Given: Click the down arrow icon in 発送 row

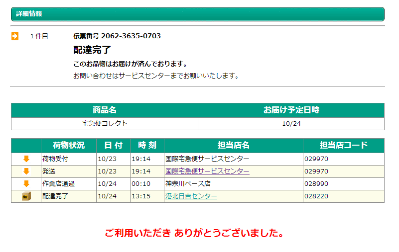Looking at the screenshot, I should click(x=26, y=171).
